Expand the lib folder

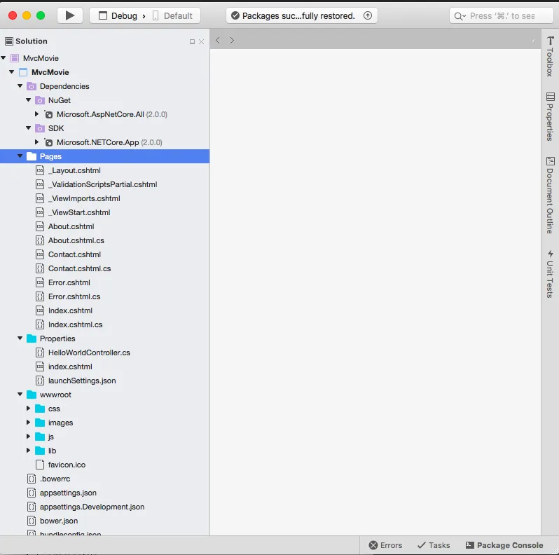29,450
